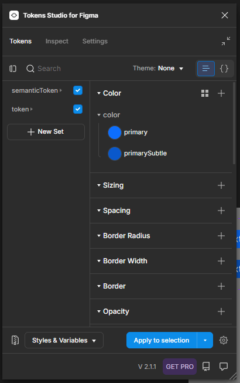Click Apply to selection button
This screenshot has height=383, width=240.
pos(162,340)
